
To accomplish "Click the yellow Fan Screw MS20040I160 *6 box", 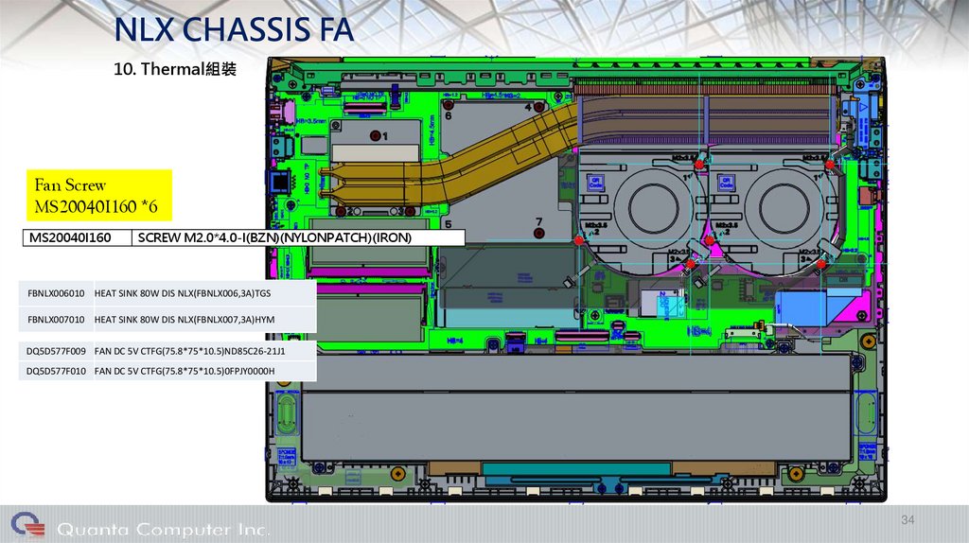I will 98,195.
